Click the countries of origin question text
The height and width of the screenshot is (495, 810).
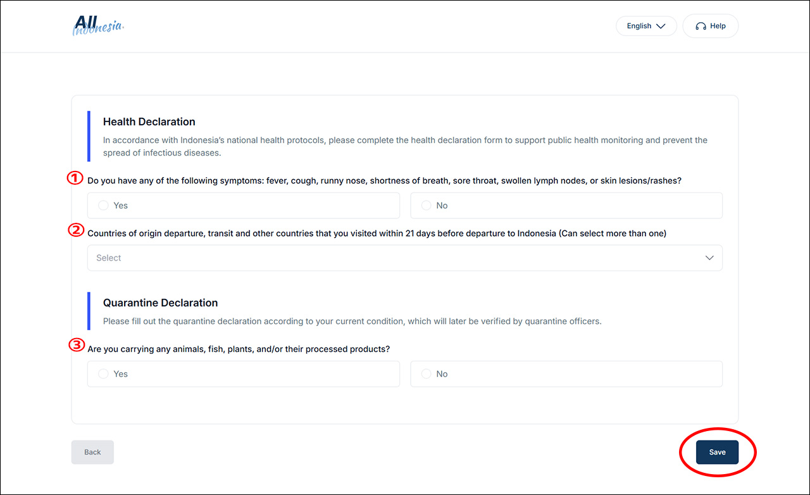click(x=377, y=234)
